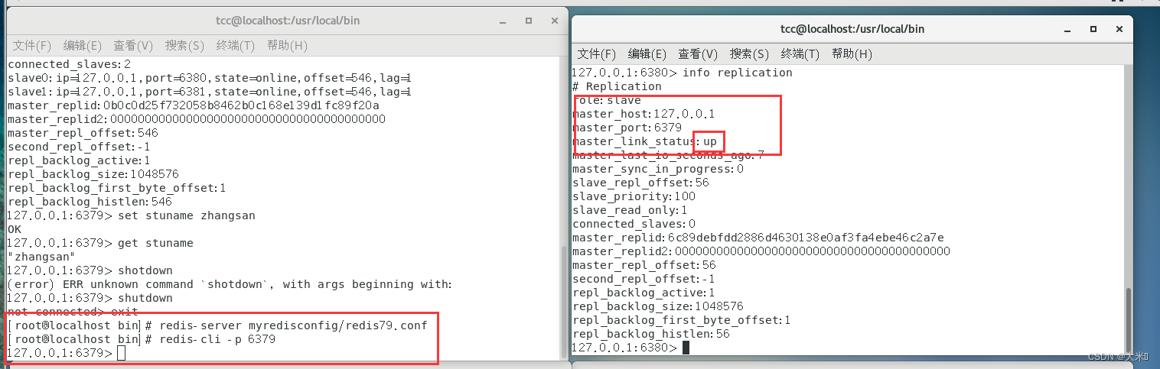The image size is (1160, 369).
Task: Click the 'get stuname' command line
Action: 99,243
